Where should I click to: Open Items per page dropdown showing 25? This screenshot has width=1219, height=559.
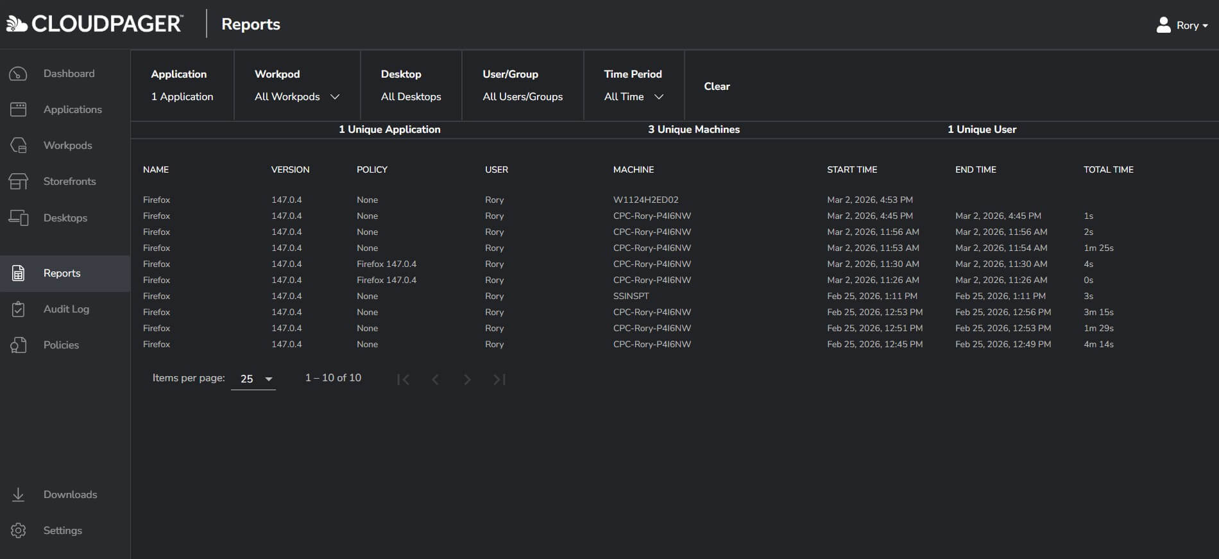[253, 379]
